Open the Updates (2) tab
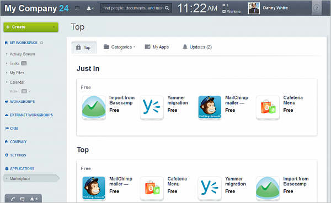The width and height of the screenshot is (331, 203). pos(197,47)
